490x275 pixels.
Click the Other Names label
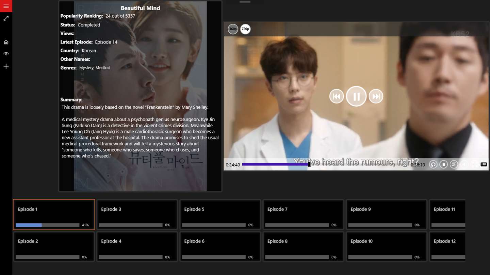point(75,59)
